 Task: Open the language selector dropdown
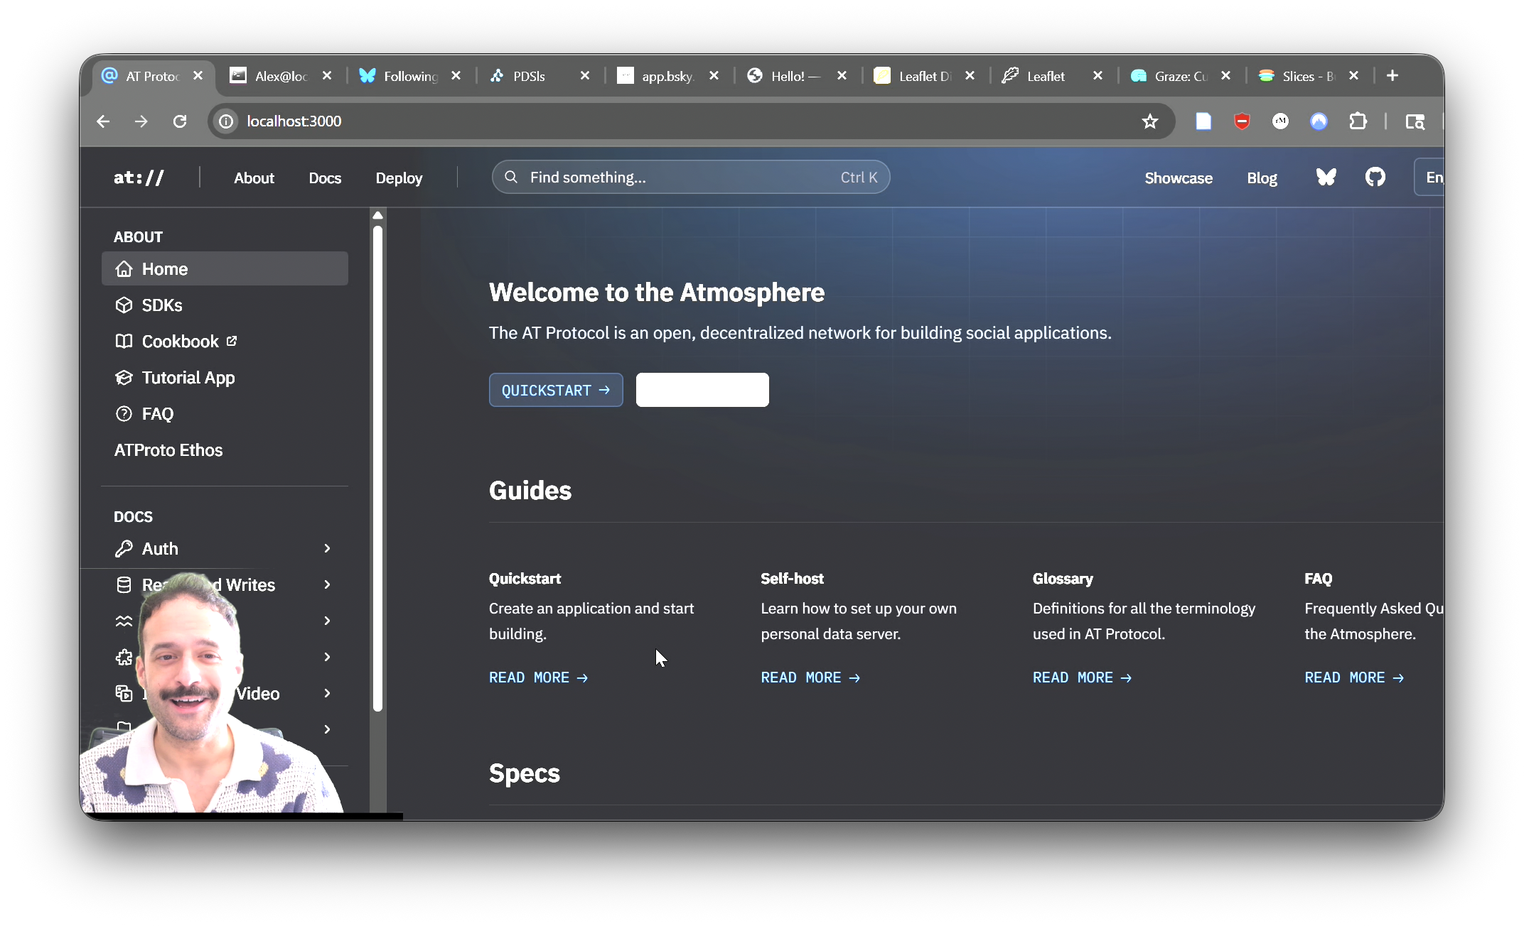[1430, 178]
